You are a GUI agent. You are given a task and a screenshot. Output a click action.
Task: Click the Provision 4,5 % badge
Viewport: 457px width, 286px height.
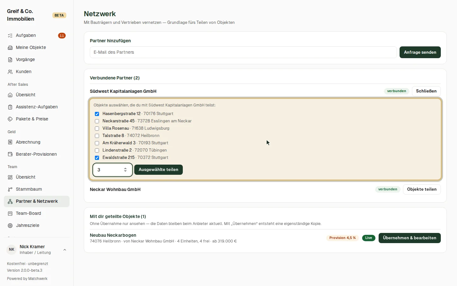[x=342, y=238]
